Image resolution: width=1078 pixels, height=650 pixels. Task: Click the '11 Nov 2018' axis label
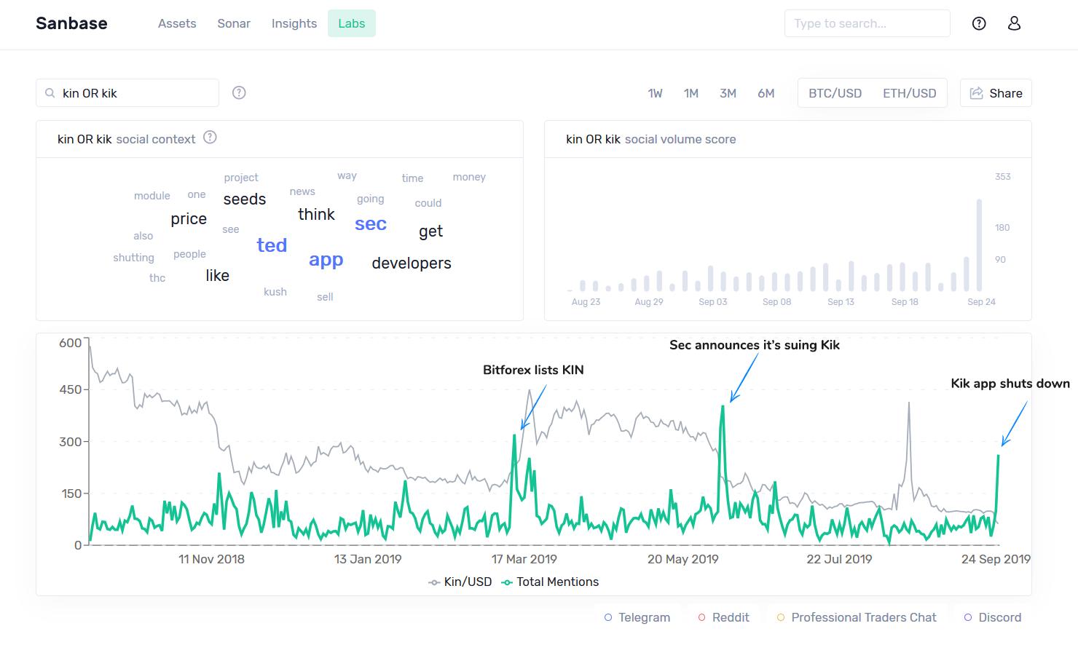(211, 559)
